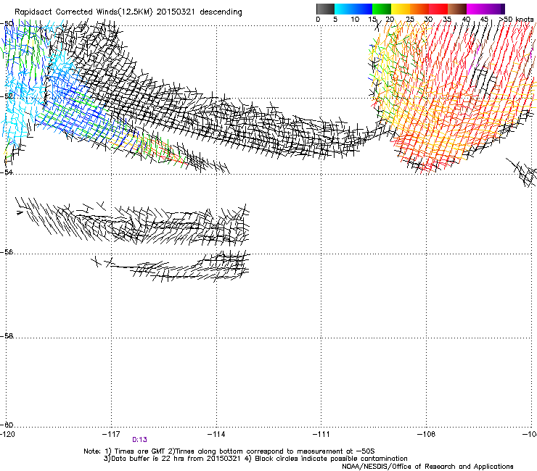Viewport: 537px width, 471px height.
Task: Click the '-111' longitude axis label
Action: pyautogui.click(x=321, y=434)
